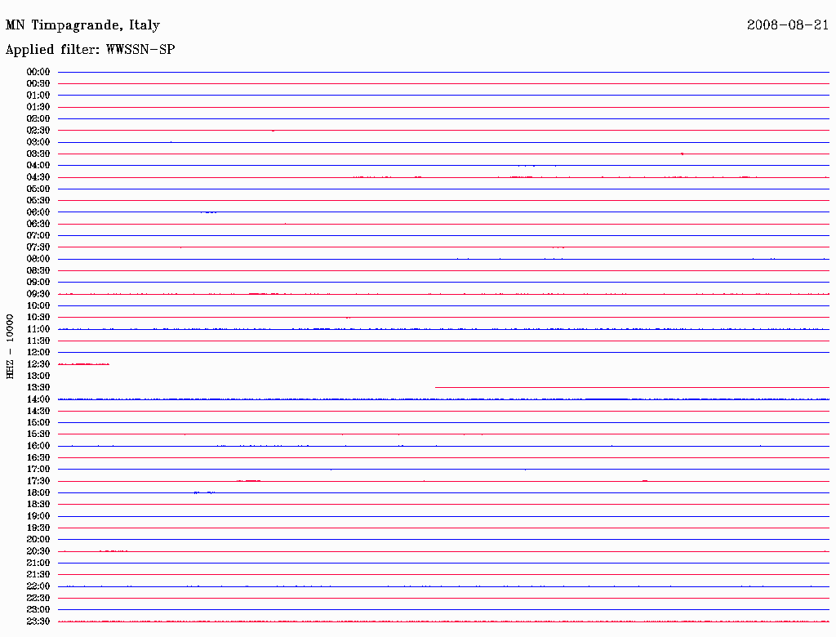836x637 pixels.
Task: Click the 17:30 time label
Action: [x=38, y=481]
